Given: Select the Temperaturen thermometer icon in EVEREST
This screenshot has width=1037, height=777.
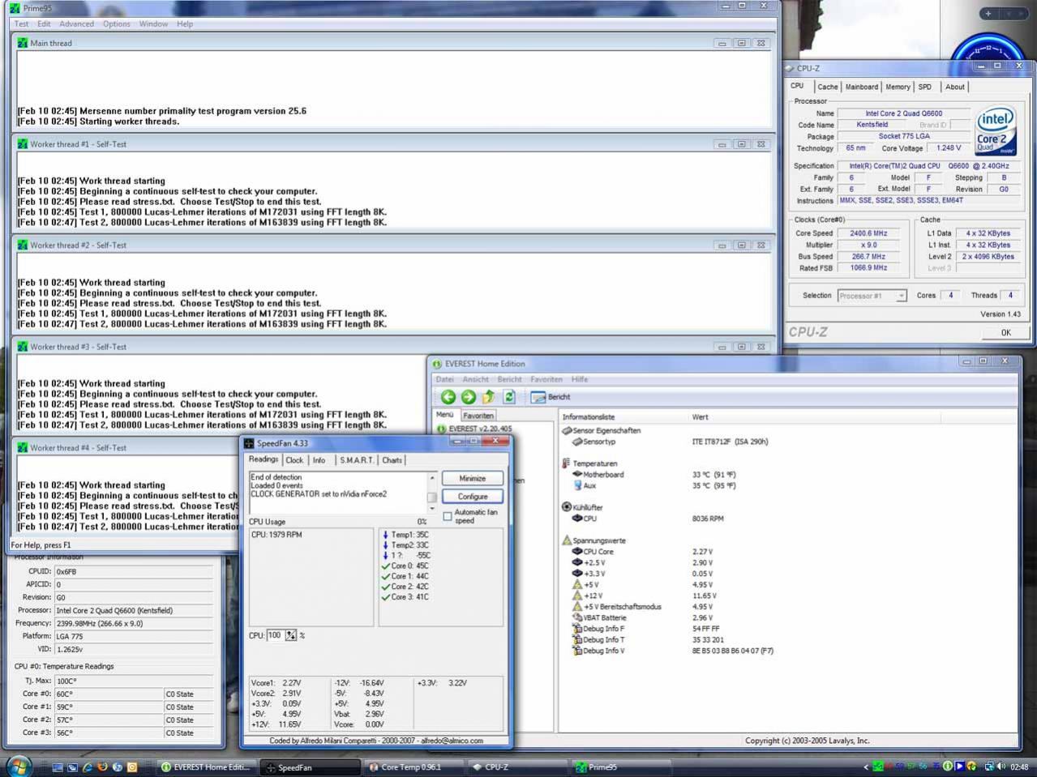Looking at the screenshot, I should tap(566, 463).
